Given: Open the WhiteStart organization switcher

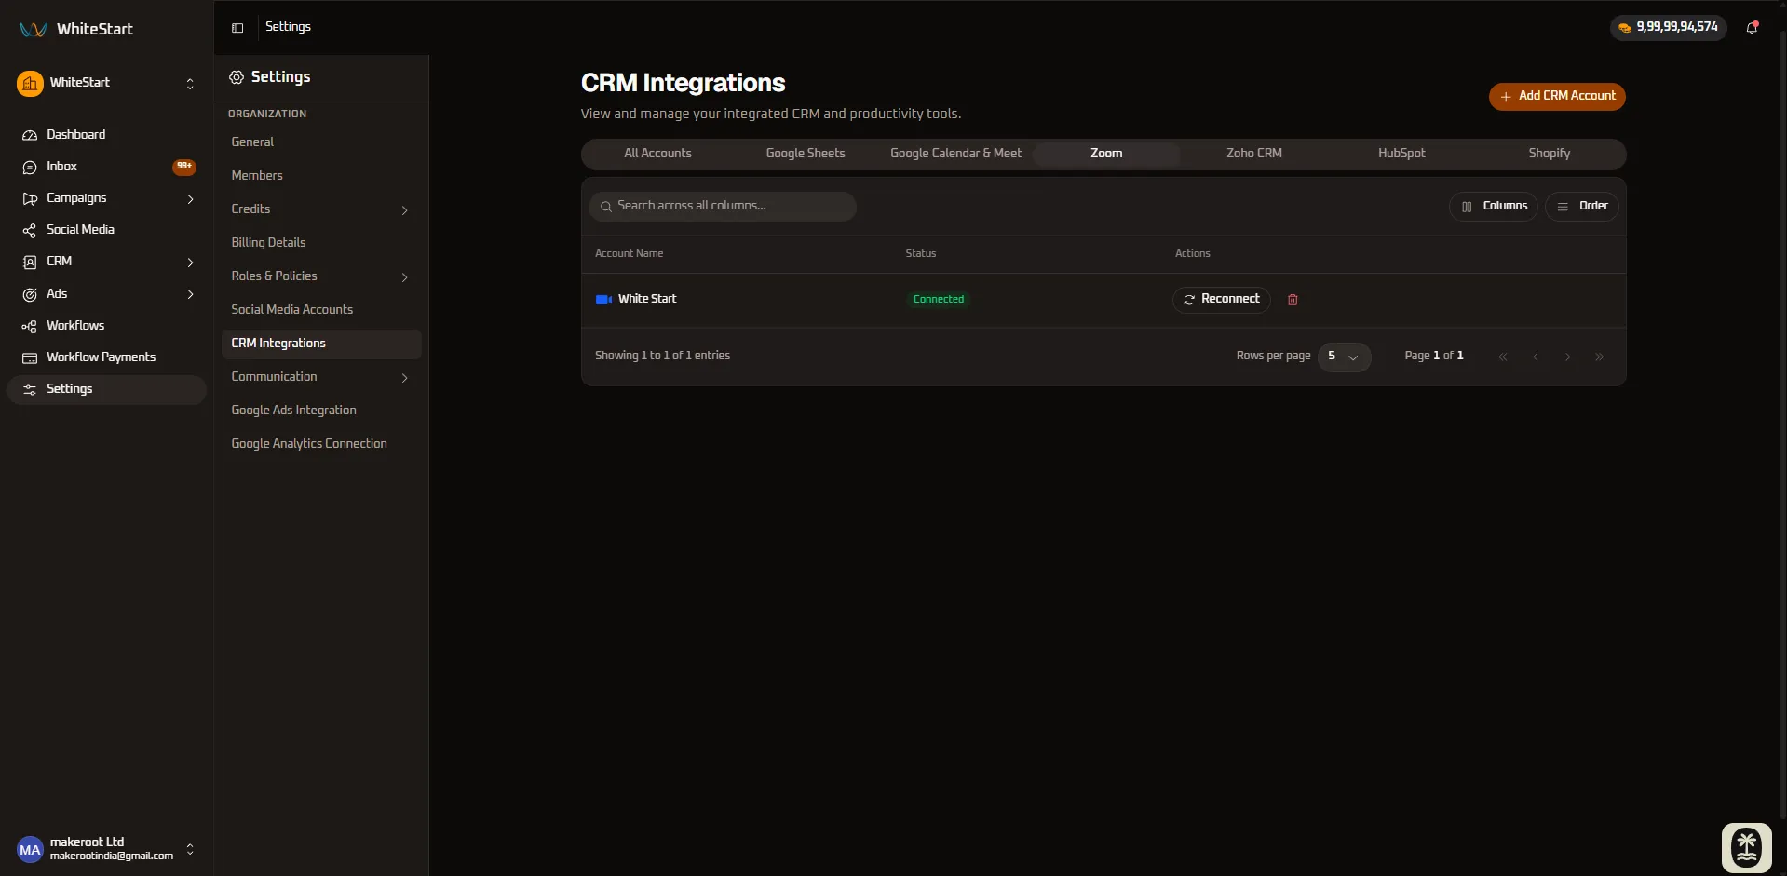Looking at the screenshot, I should tap(190, 84).
